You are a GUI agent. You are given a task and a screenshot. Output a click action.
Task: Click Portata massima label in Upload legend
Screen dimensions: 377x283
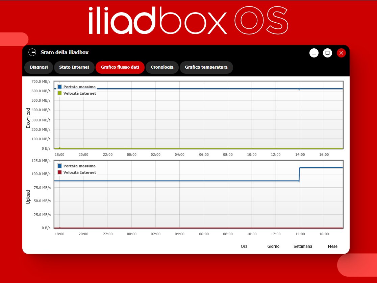(79, 166)
